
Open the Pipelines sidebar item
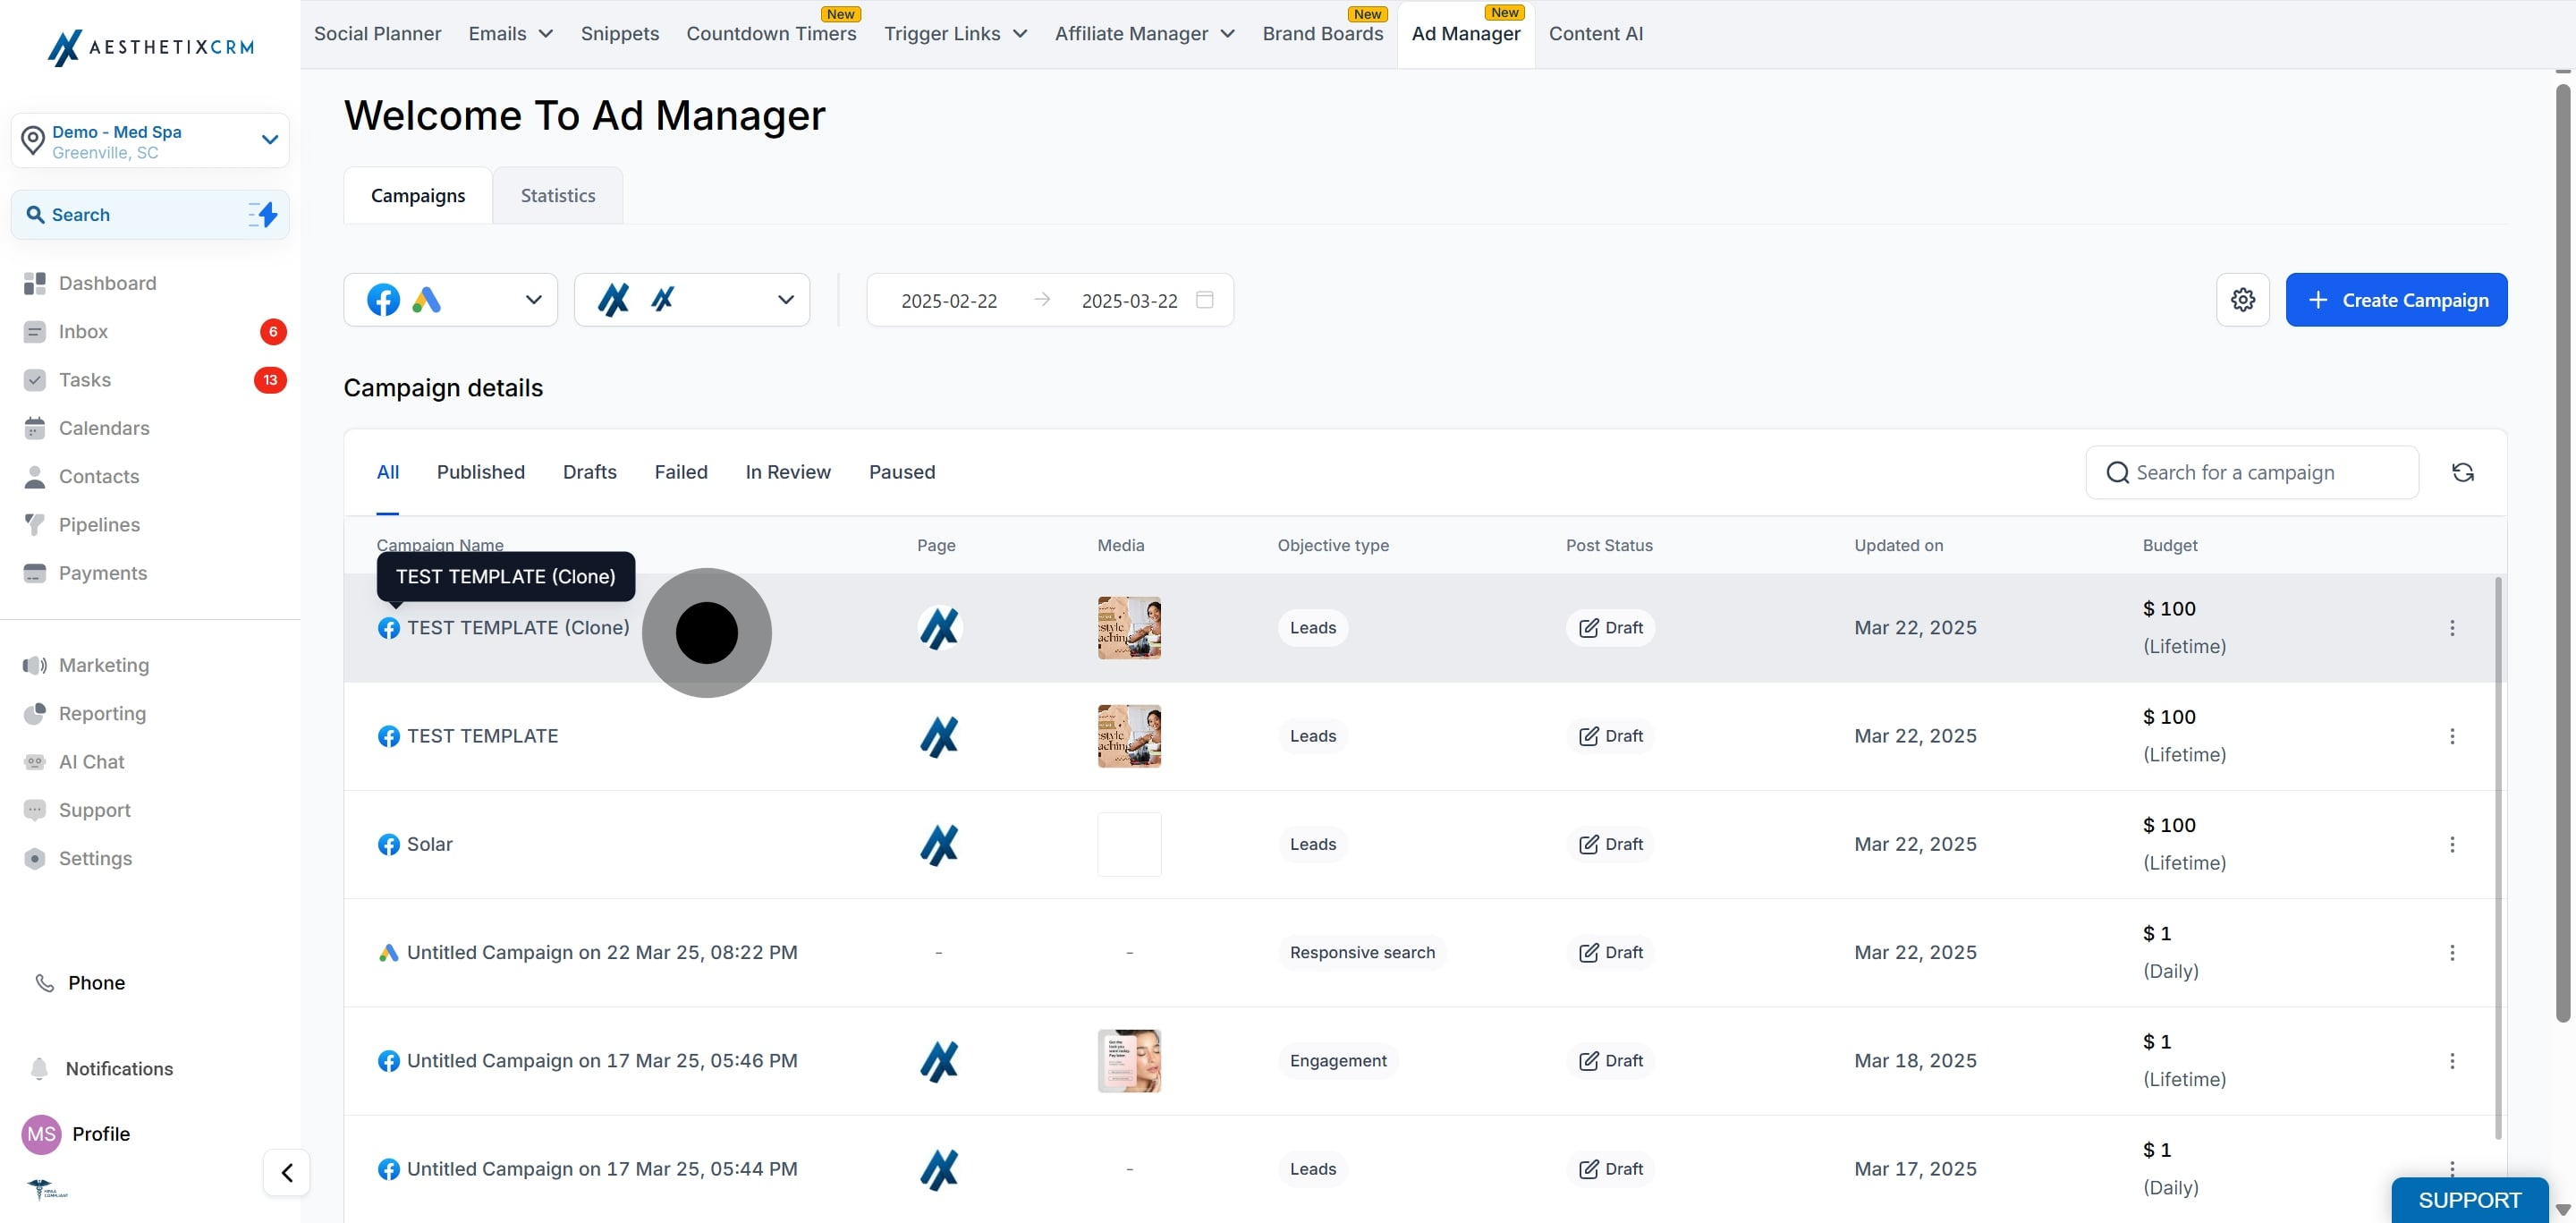coord(99,524)
